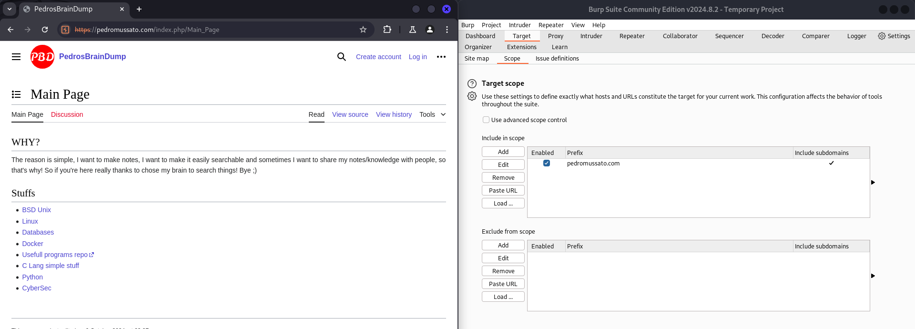Screen dimensions: 915x329
Task: Open the browser extensions puzzle icon
Action: (387, 30)
